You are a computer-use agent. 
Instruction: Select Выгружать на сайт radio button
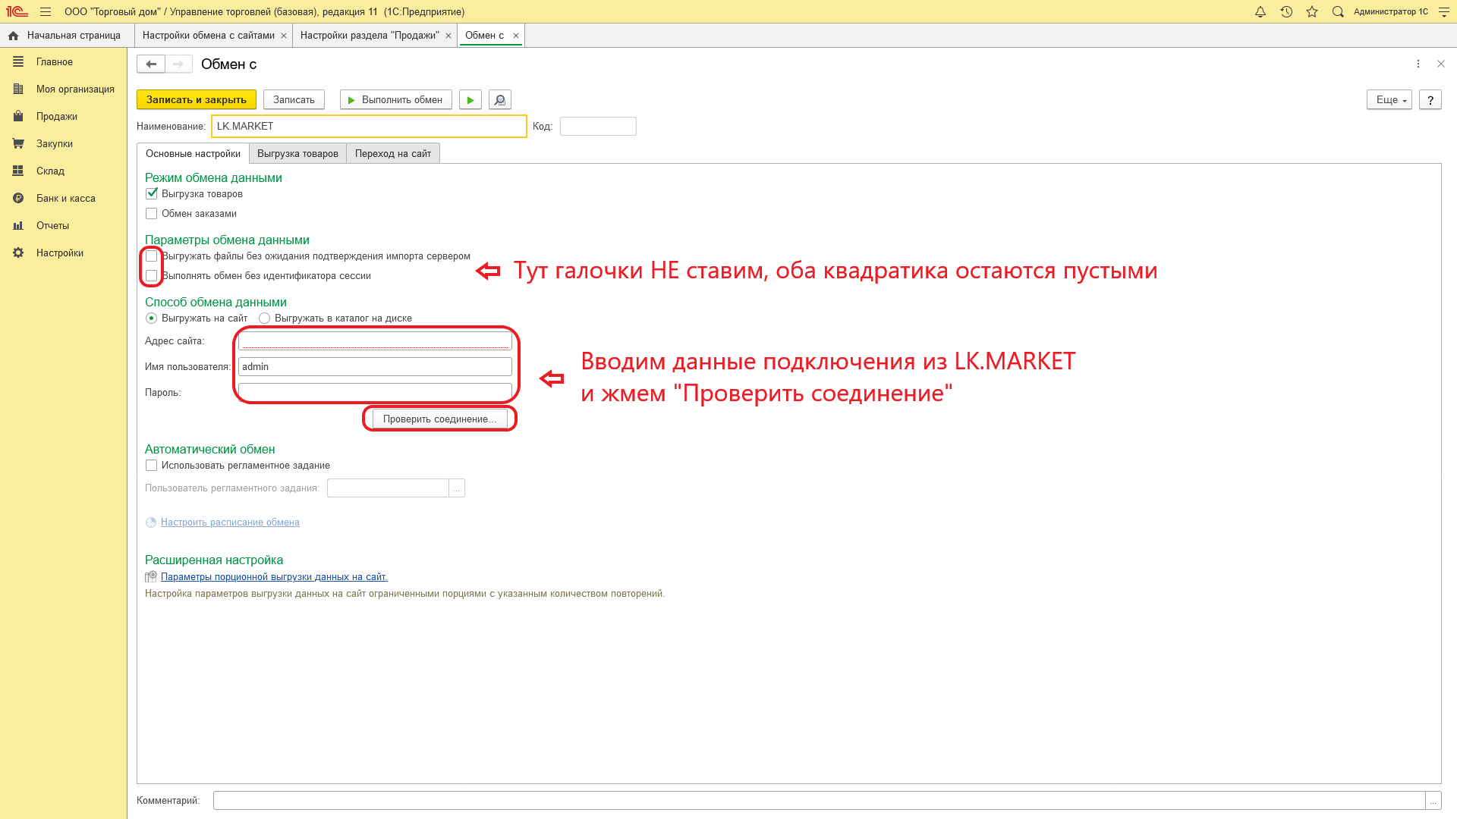click(x=152, y=318)
